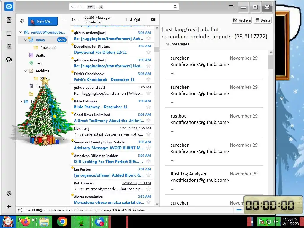Expand the microsoft/vscode Chat icon thread

(76, 189)
